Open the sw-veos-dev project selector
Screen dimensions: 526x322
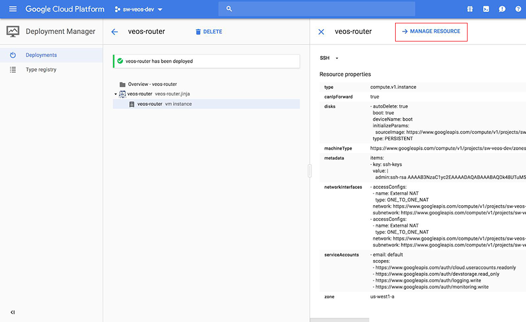coord(139,9)
